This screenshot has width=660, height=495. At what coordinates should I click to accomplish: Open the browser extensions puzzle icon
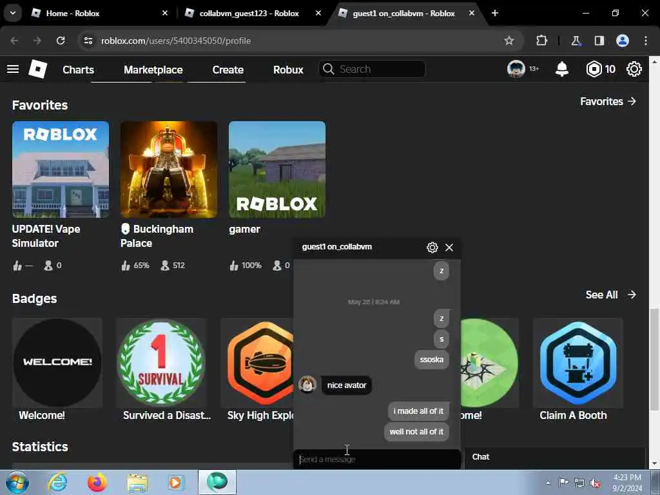541,41
